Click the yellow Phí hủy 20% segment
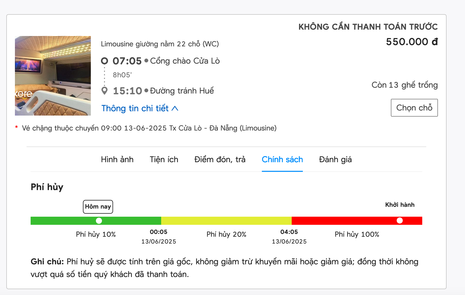The image size is (465, 295). (226, 221)
